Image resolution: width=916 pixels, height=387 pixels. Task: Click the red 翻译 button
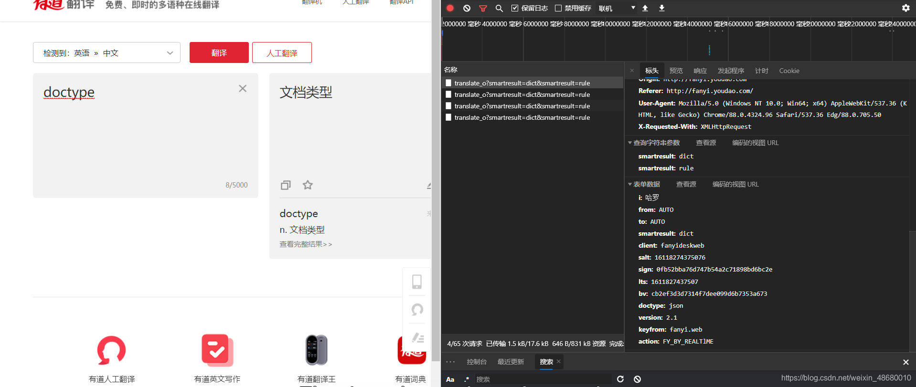[219, 52]
